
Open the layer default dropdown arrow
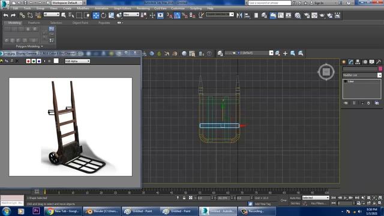(x=271, y=53)
